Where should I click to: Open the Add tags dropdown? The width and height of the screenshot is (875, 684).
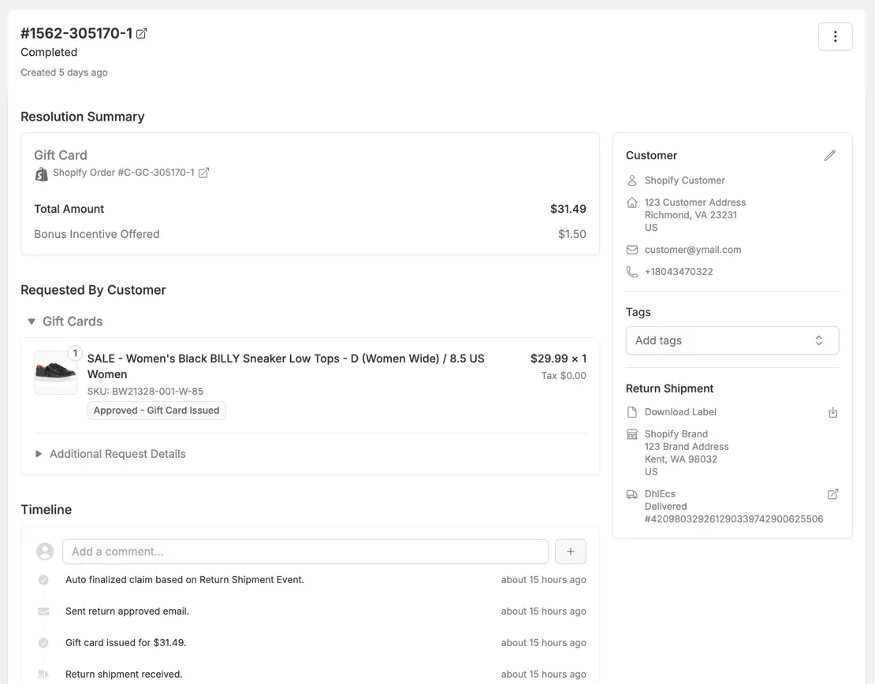732,340
